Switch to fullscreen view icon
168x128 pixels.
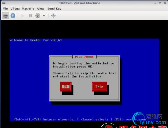coord(53,16)
